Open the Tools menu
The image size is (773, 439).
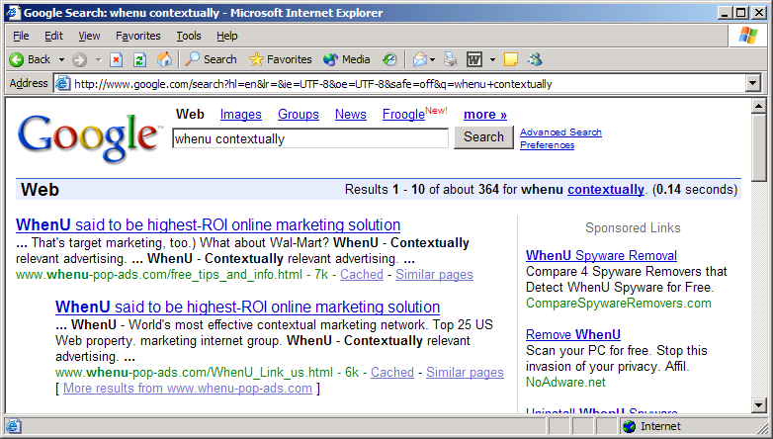click(189, 36)
